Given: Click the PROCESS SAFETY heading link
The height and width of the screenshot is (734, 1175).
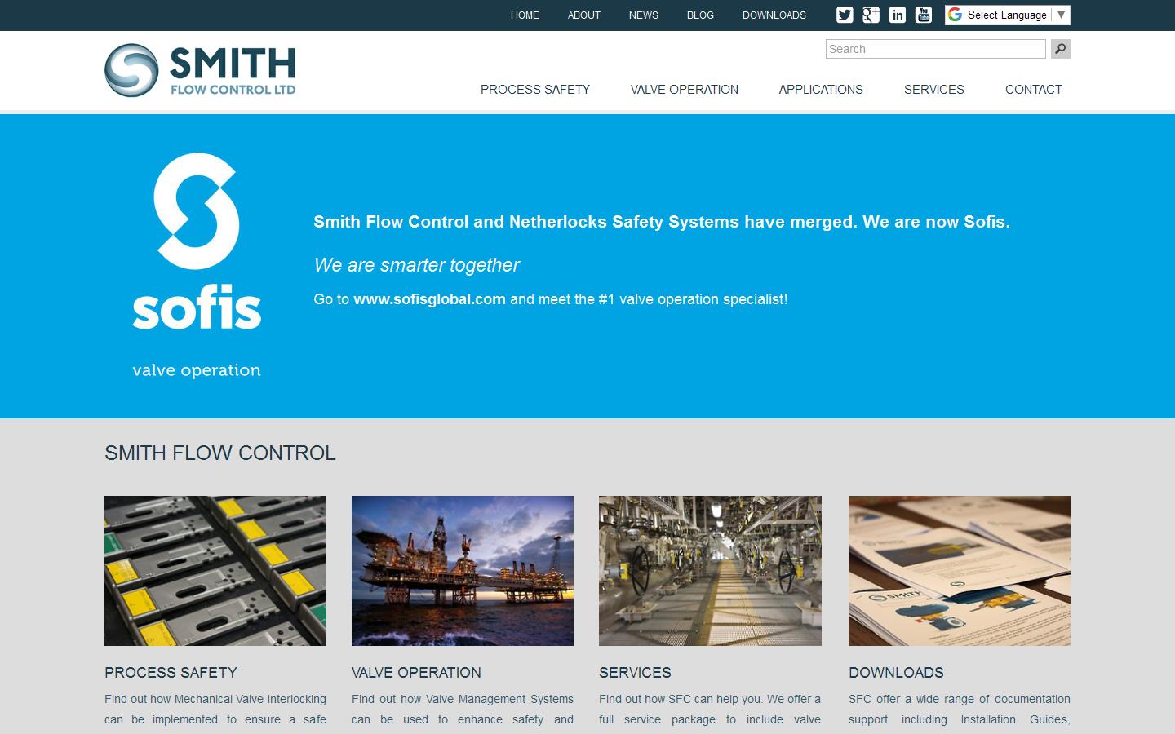Looking at the screenshot, I should pos(171,673).
